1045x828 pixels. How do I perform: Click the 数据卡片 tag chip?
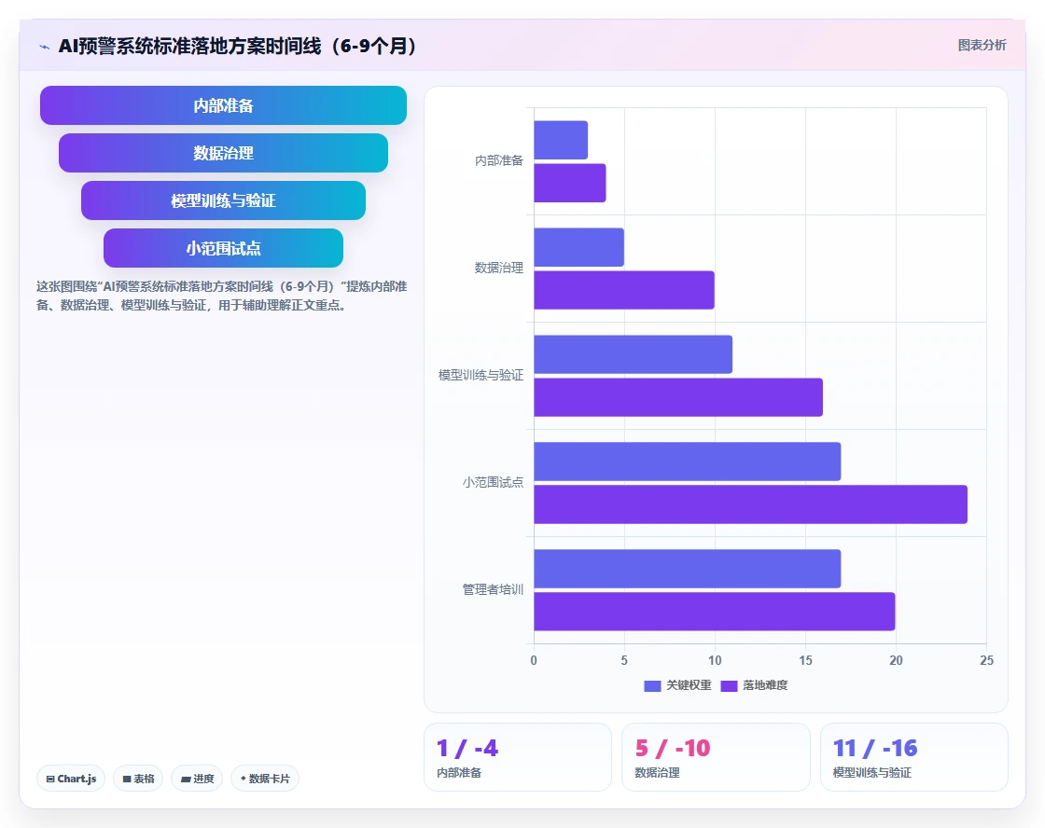[x=265, y=778]
